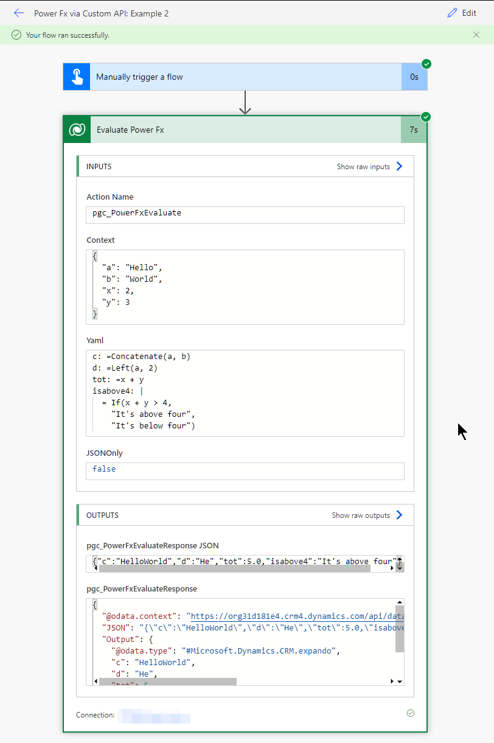The height and width of the screenshot is (743, 494).
Task: Click the INPUTS section heading
Action: [x=99, y=167]
